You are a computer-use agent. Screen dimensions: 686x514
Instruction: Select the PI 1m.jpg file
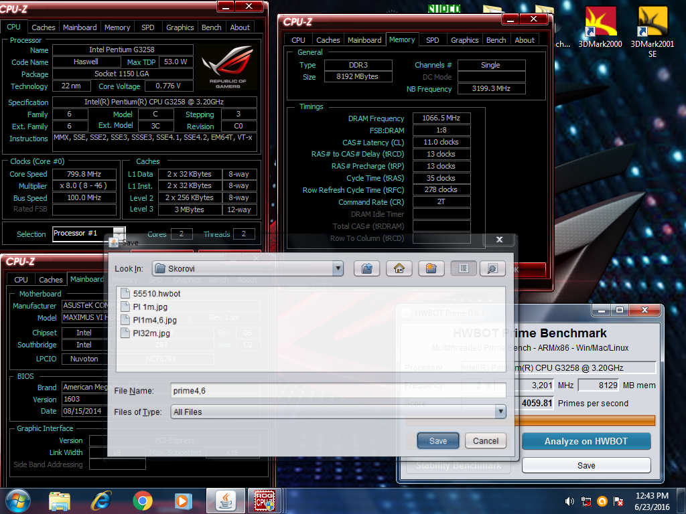[x=144, y=307]
